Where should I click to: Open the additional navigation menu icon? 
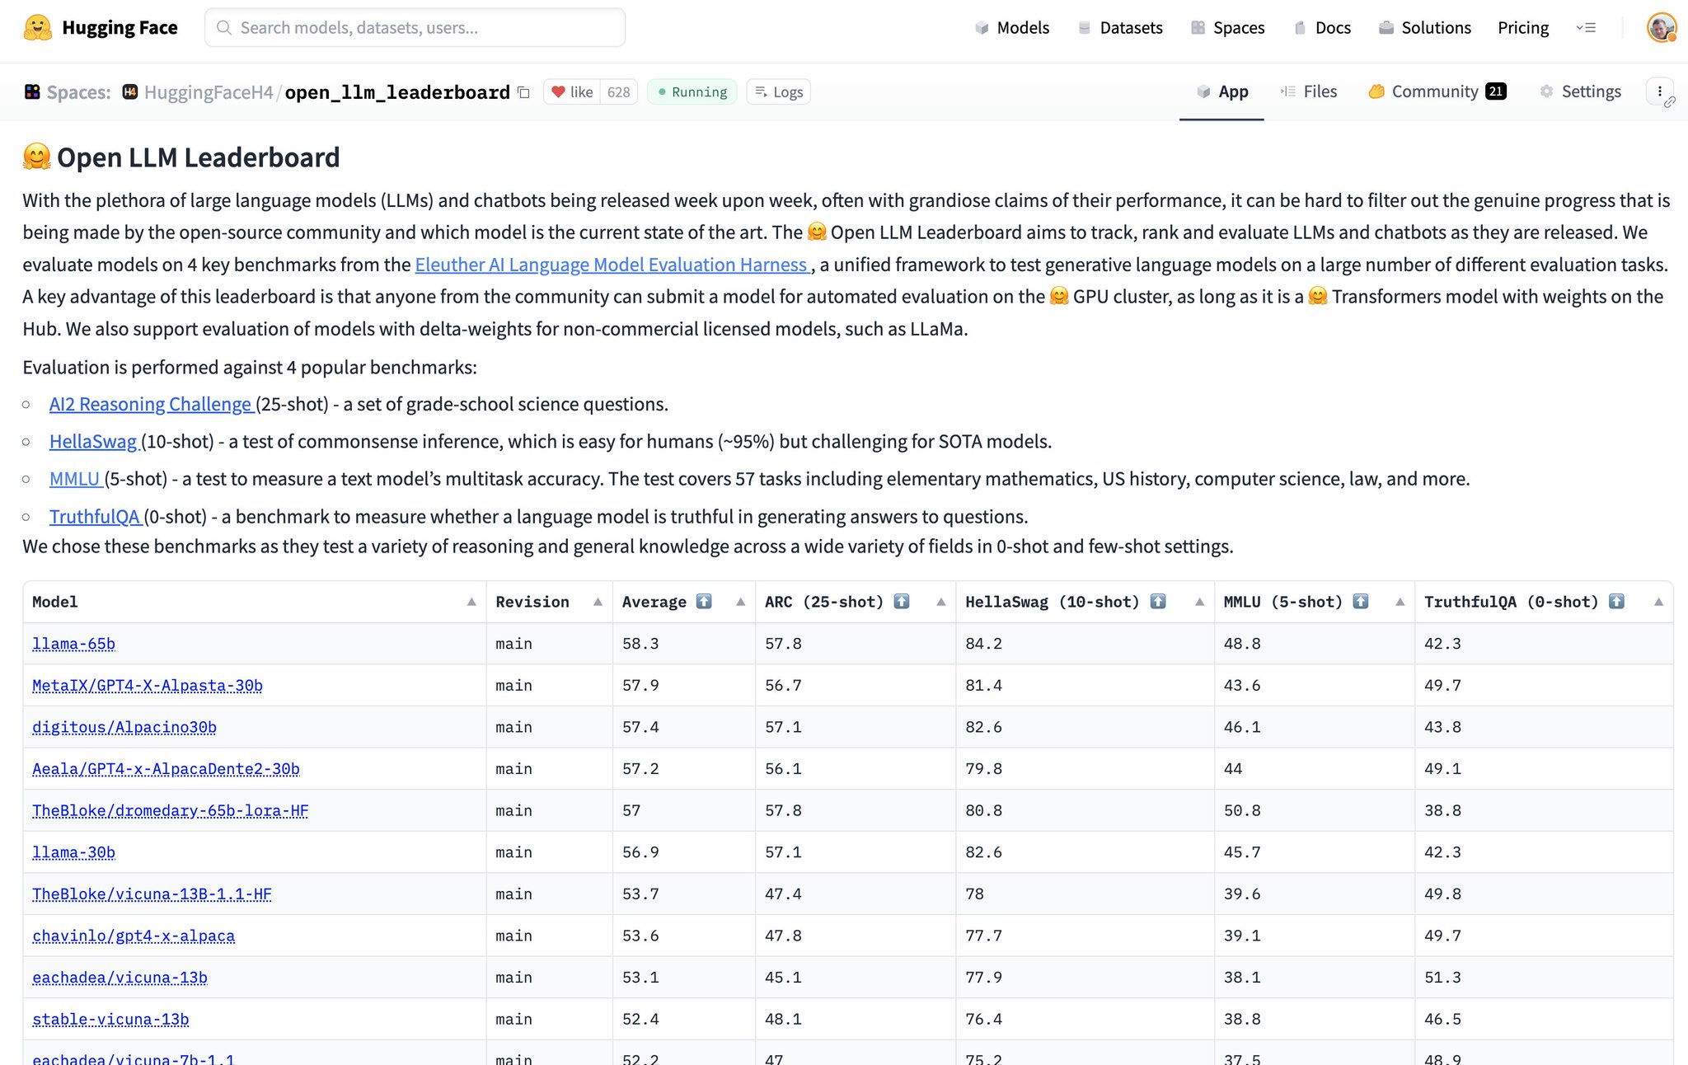point(1587,28)
